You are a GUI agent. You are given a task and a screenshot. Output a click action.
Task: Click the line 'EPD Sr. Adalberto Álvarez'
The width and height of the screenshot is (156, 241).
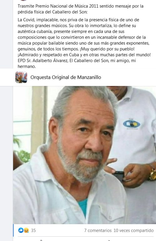pos(77,61)
